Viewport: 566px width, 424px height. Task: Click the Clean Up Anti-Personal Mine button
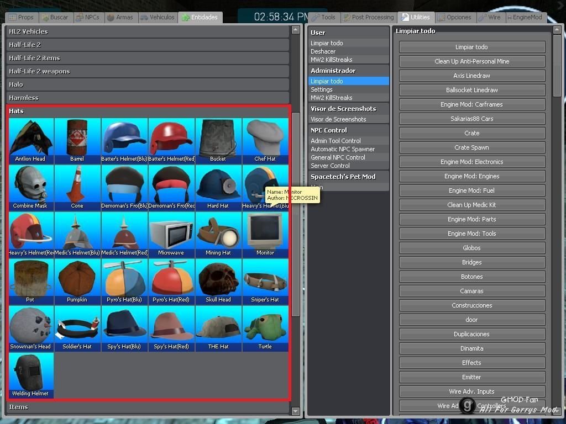click(x=472, y=61)
